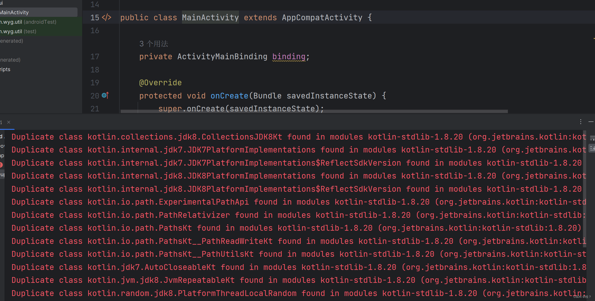Select the wyg.util (test) package
Viewport: 595px width, 301px height.
pyautogui.click(x=41, y=31)
